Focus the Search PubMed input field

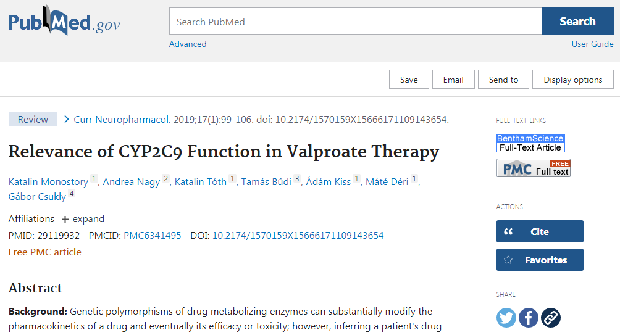356,21
